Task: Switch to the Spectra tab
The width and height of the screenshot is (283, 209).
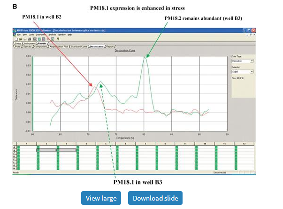Action: click(28, 47)
